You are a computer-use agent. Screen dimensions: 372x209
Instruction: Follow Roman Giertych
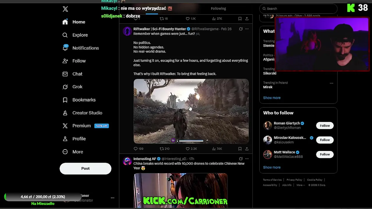[x=325, y=126]
